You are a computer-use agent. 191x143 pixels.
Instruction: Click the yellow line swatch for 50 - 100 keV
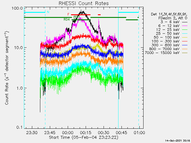pyautogui.click(x=185, y=38)
